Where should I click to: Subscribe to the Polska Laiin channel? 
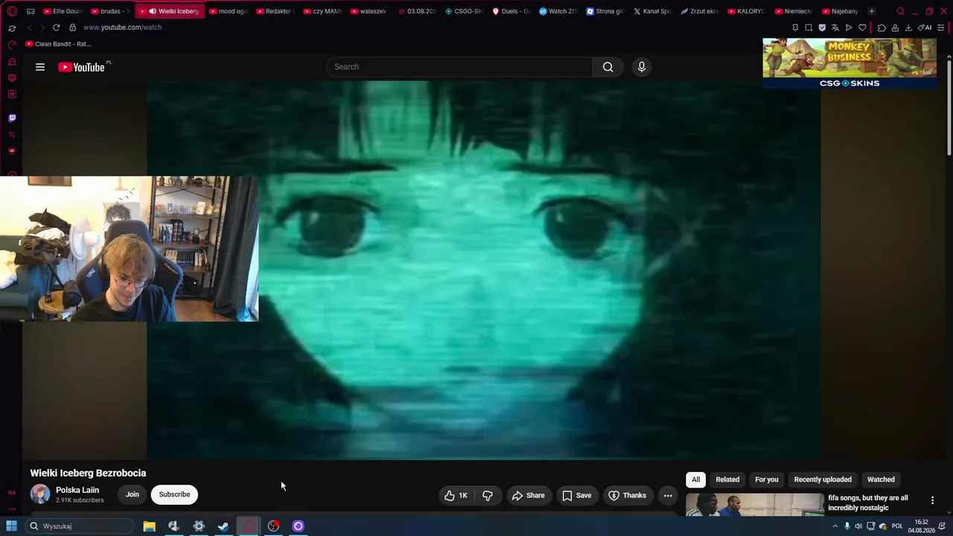pos(174,494)
